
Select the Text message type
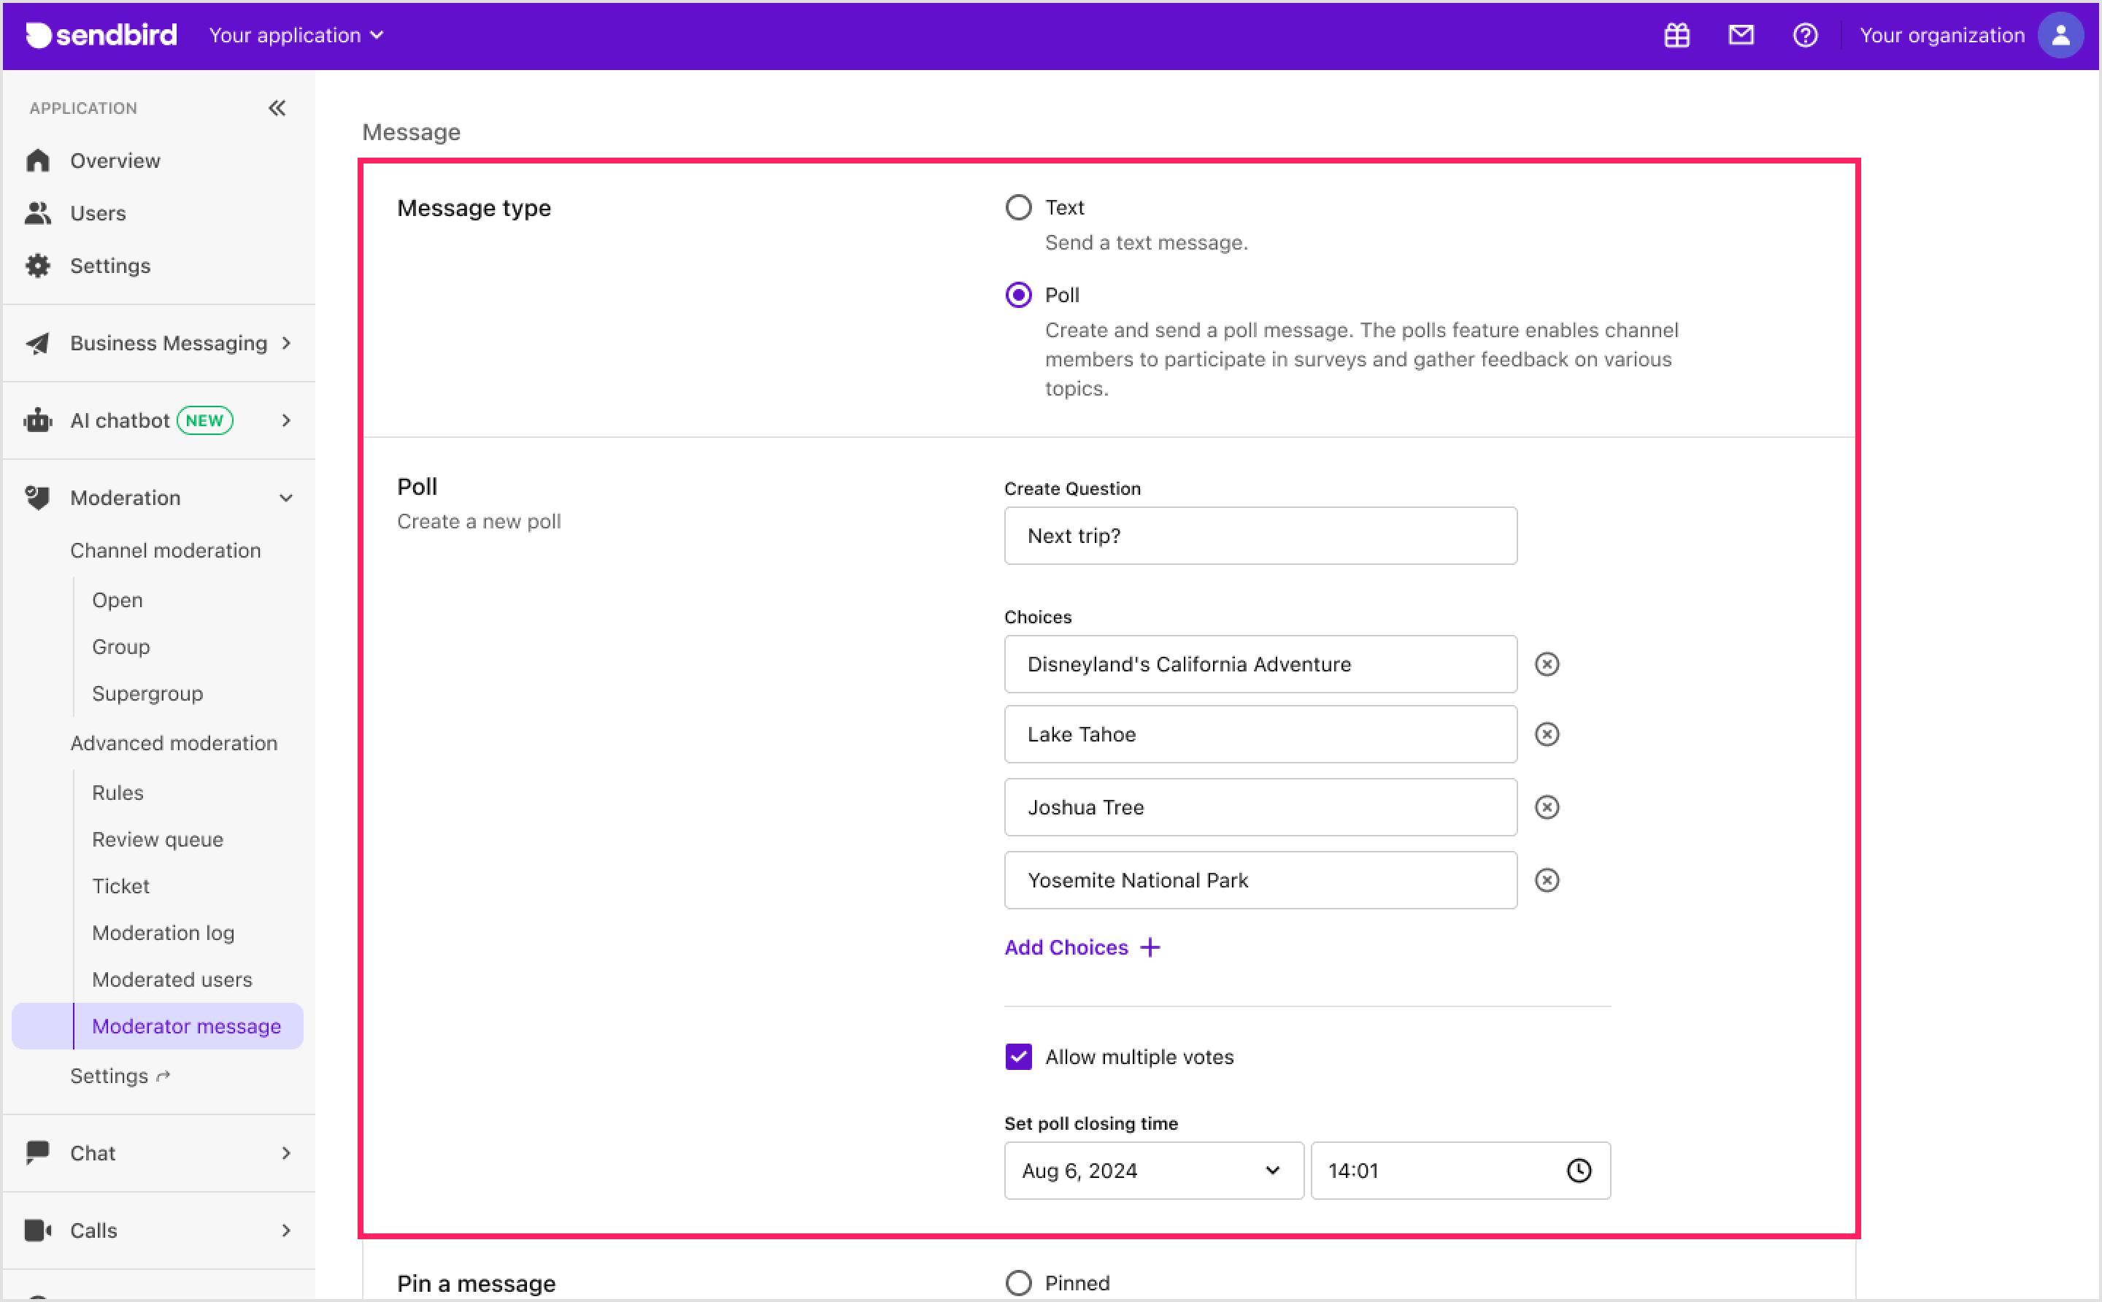(1018, 207)
